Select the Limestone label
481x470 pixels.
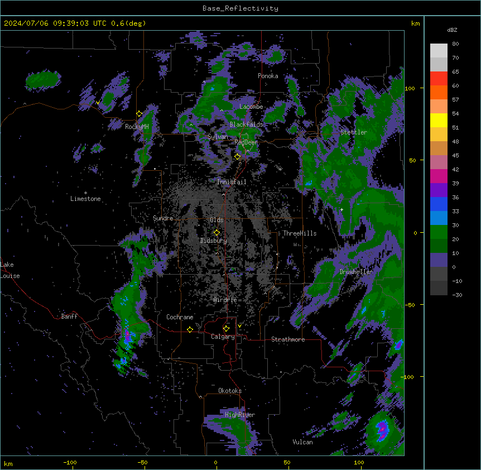(x=85, y=199)
